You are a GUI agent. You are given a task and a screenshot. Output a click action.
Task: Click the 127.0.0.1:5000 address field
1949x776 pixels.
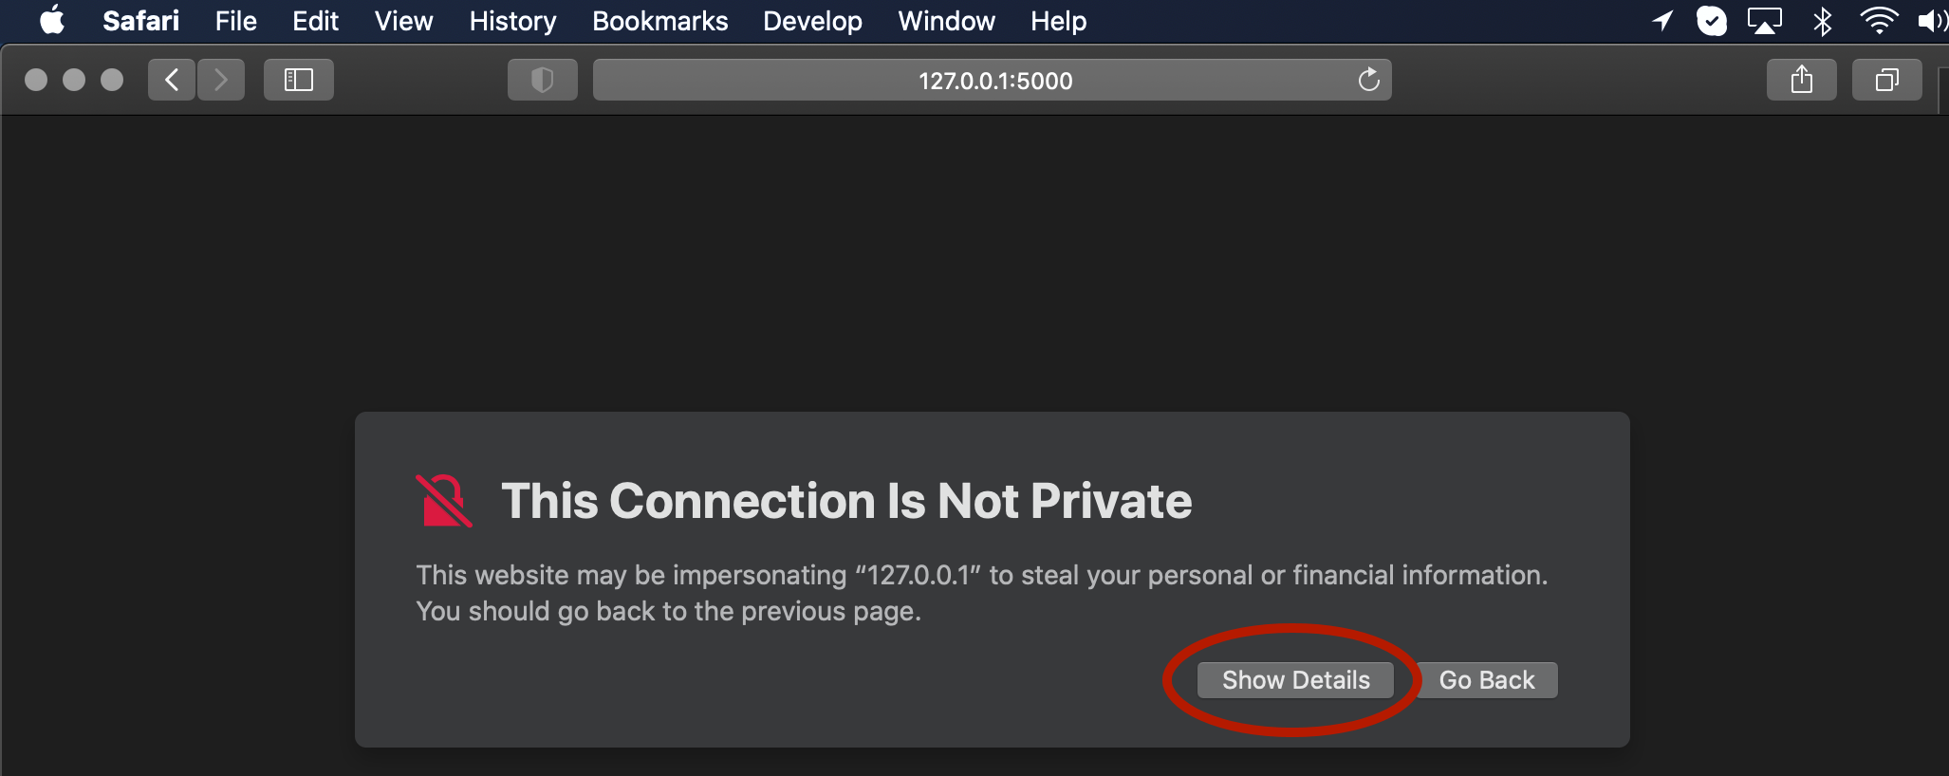tap(994, 81)
